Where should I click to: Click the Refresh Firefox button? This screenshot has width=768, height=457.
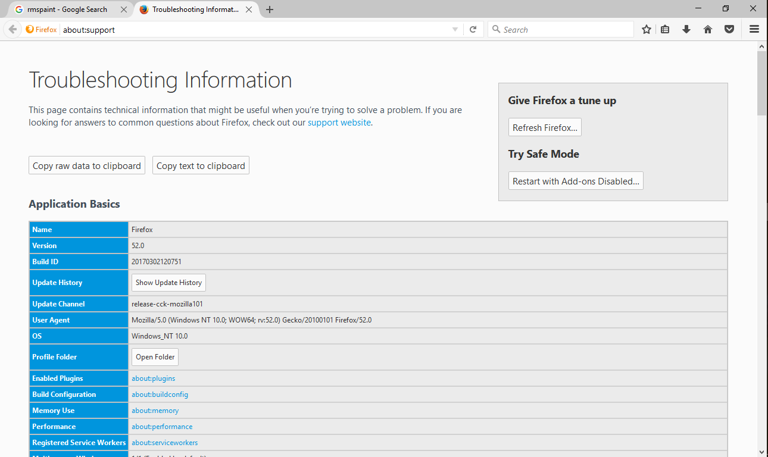click(x=545, y=127)
